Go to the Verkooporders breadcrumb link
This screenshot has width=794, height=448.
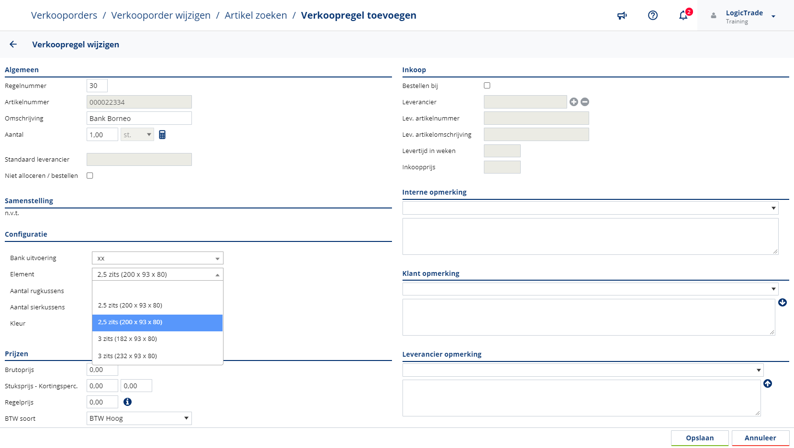(x=64, y=15)
